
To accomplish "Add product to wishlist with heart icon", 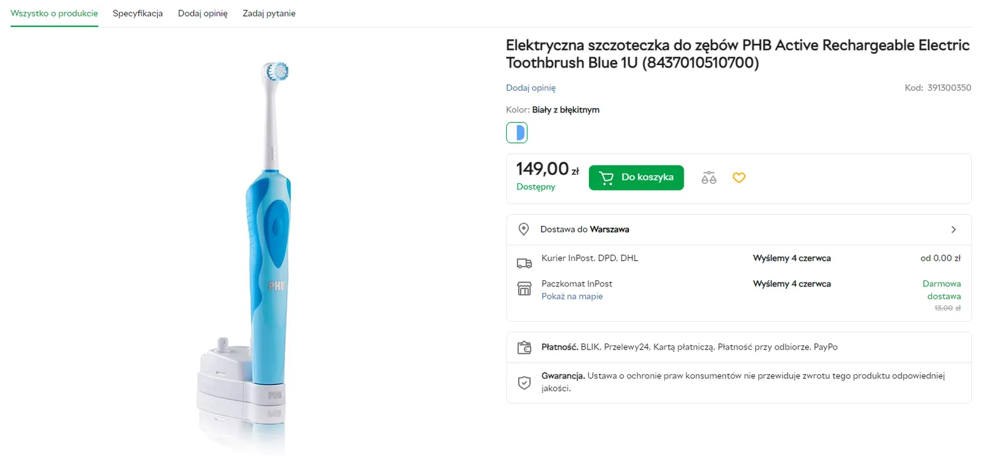I will 739,177.
